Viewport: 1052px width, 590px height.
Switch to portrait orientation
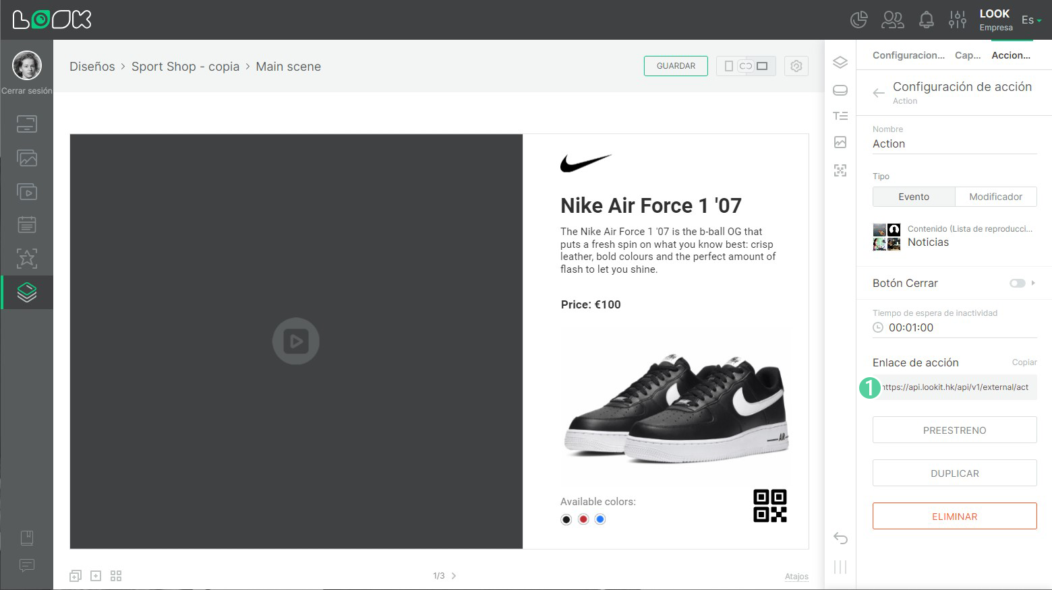click(x=729, y=66)
